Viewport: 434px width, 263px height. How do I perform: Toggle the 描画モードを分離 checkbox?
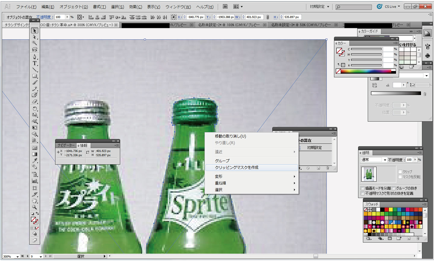click(x=363, y=188)
